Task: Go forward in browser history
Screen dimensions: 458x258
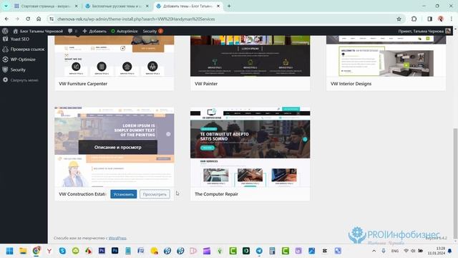Action: [17, 19]
